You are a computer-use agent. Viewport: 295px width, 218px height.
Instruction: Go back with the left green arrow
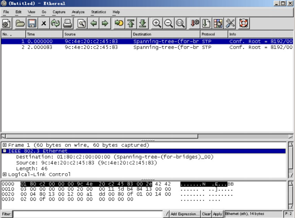(x=93, y=23)
